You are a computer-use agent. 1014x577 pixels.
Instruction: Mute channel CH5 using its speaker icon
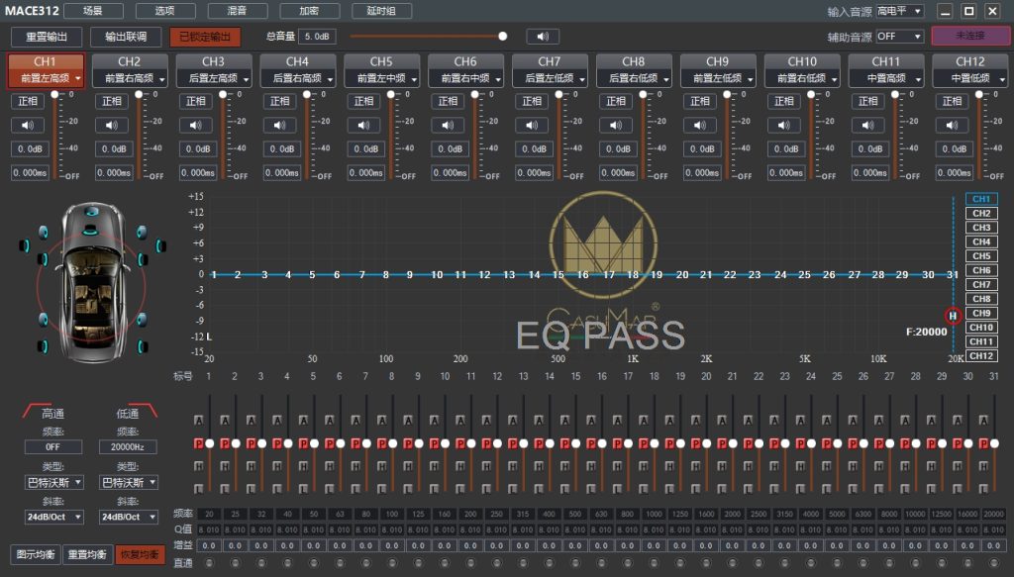[364, 125]
